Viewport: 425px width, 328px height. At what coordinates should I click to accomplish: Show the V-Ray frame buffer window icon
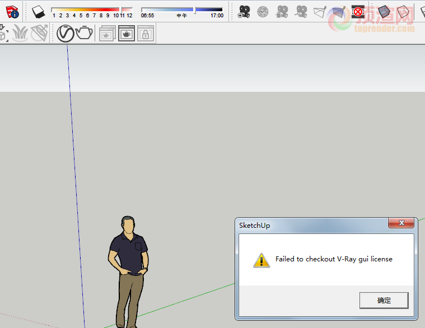(x=127, y=34)
